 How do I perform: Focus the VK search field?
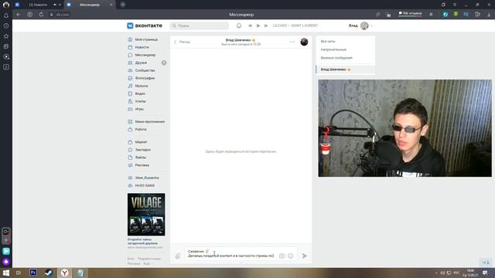[x=200, y=25]
